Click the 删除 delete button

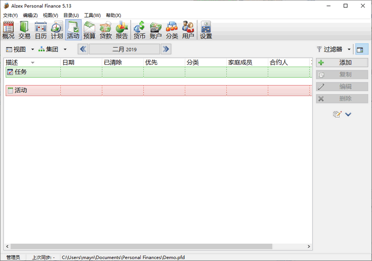click(342, 99)
